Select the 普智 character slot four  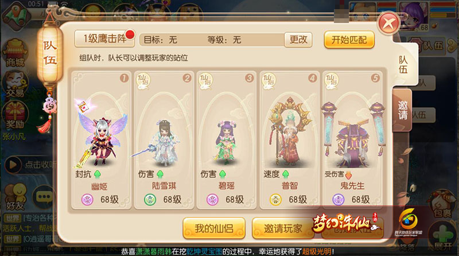[290, 140]
